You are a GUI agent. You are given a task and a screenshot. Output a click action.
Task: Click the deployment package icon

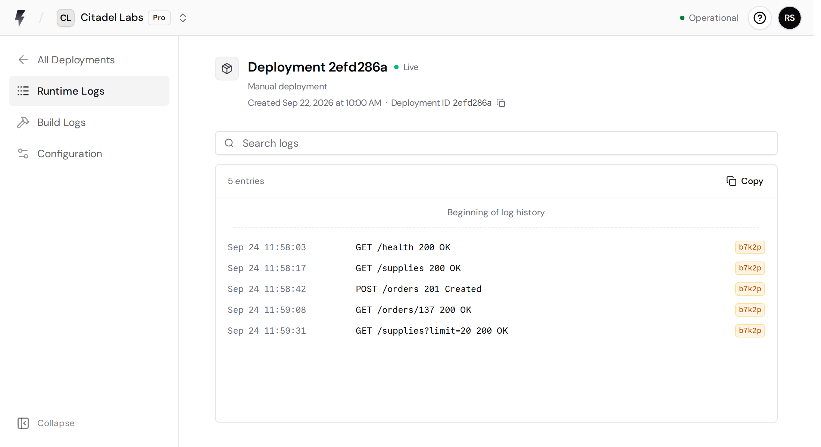click(x=227, y=69)
